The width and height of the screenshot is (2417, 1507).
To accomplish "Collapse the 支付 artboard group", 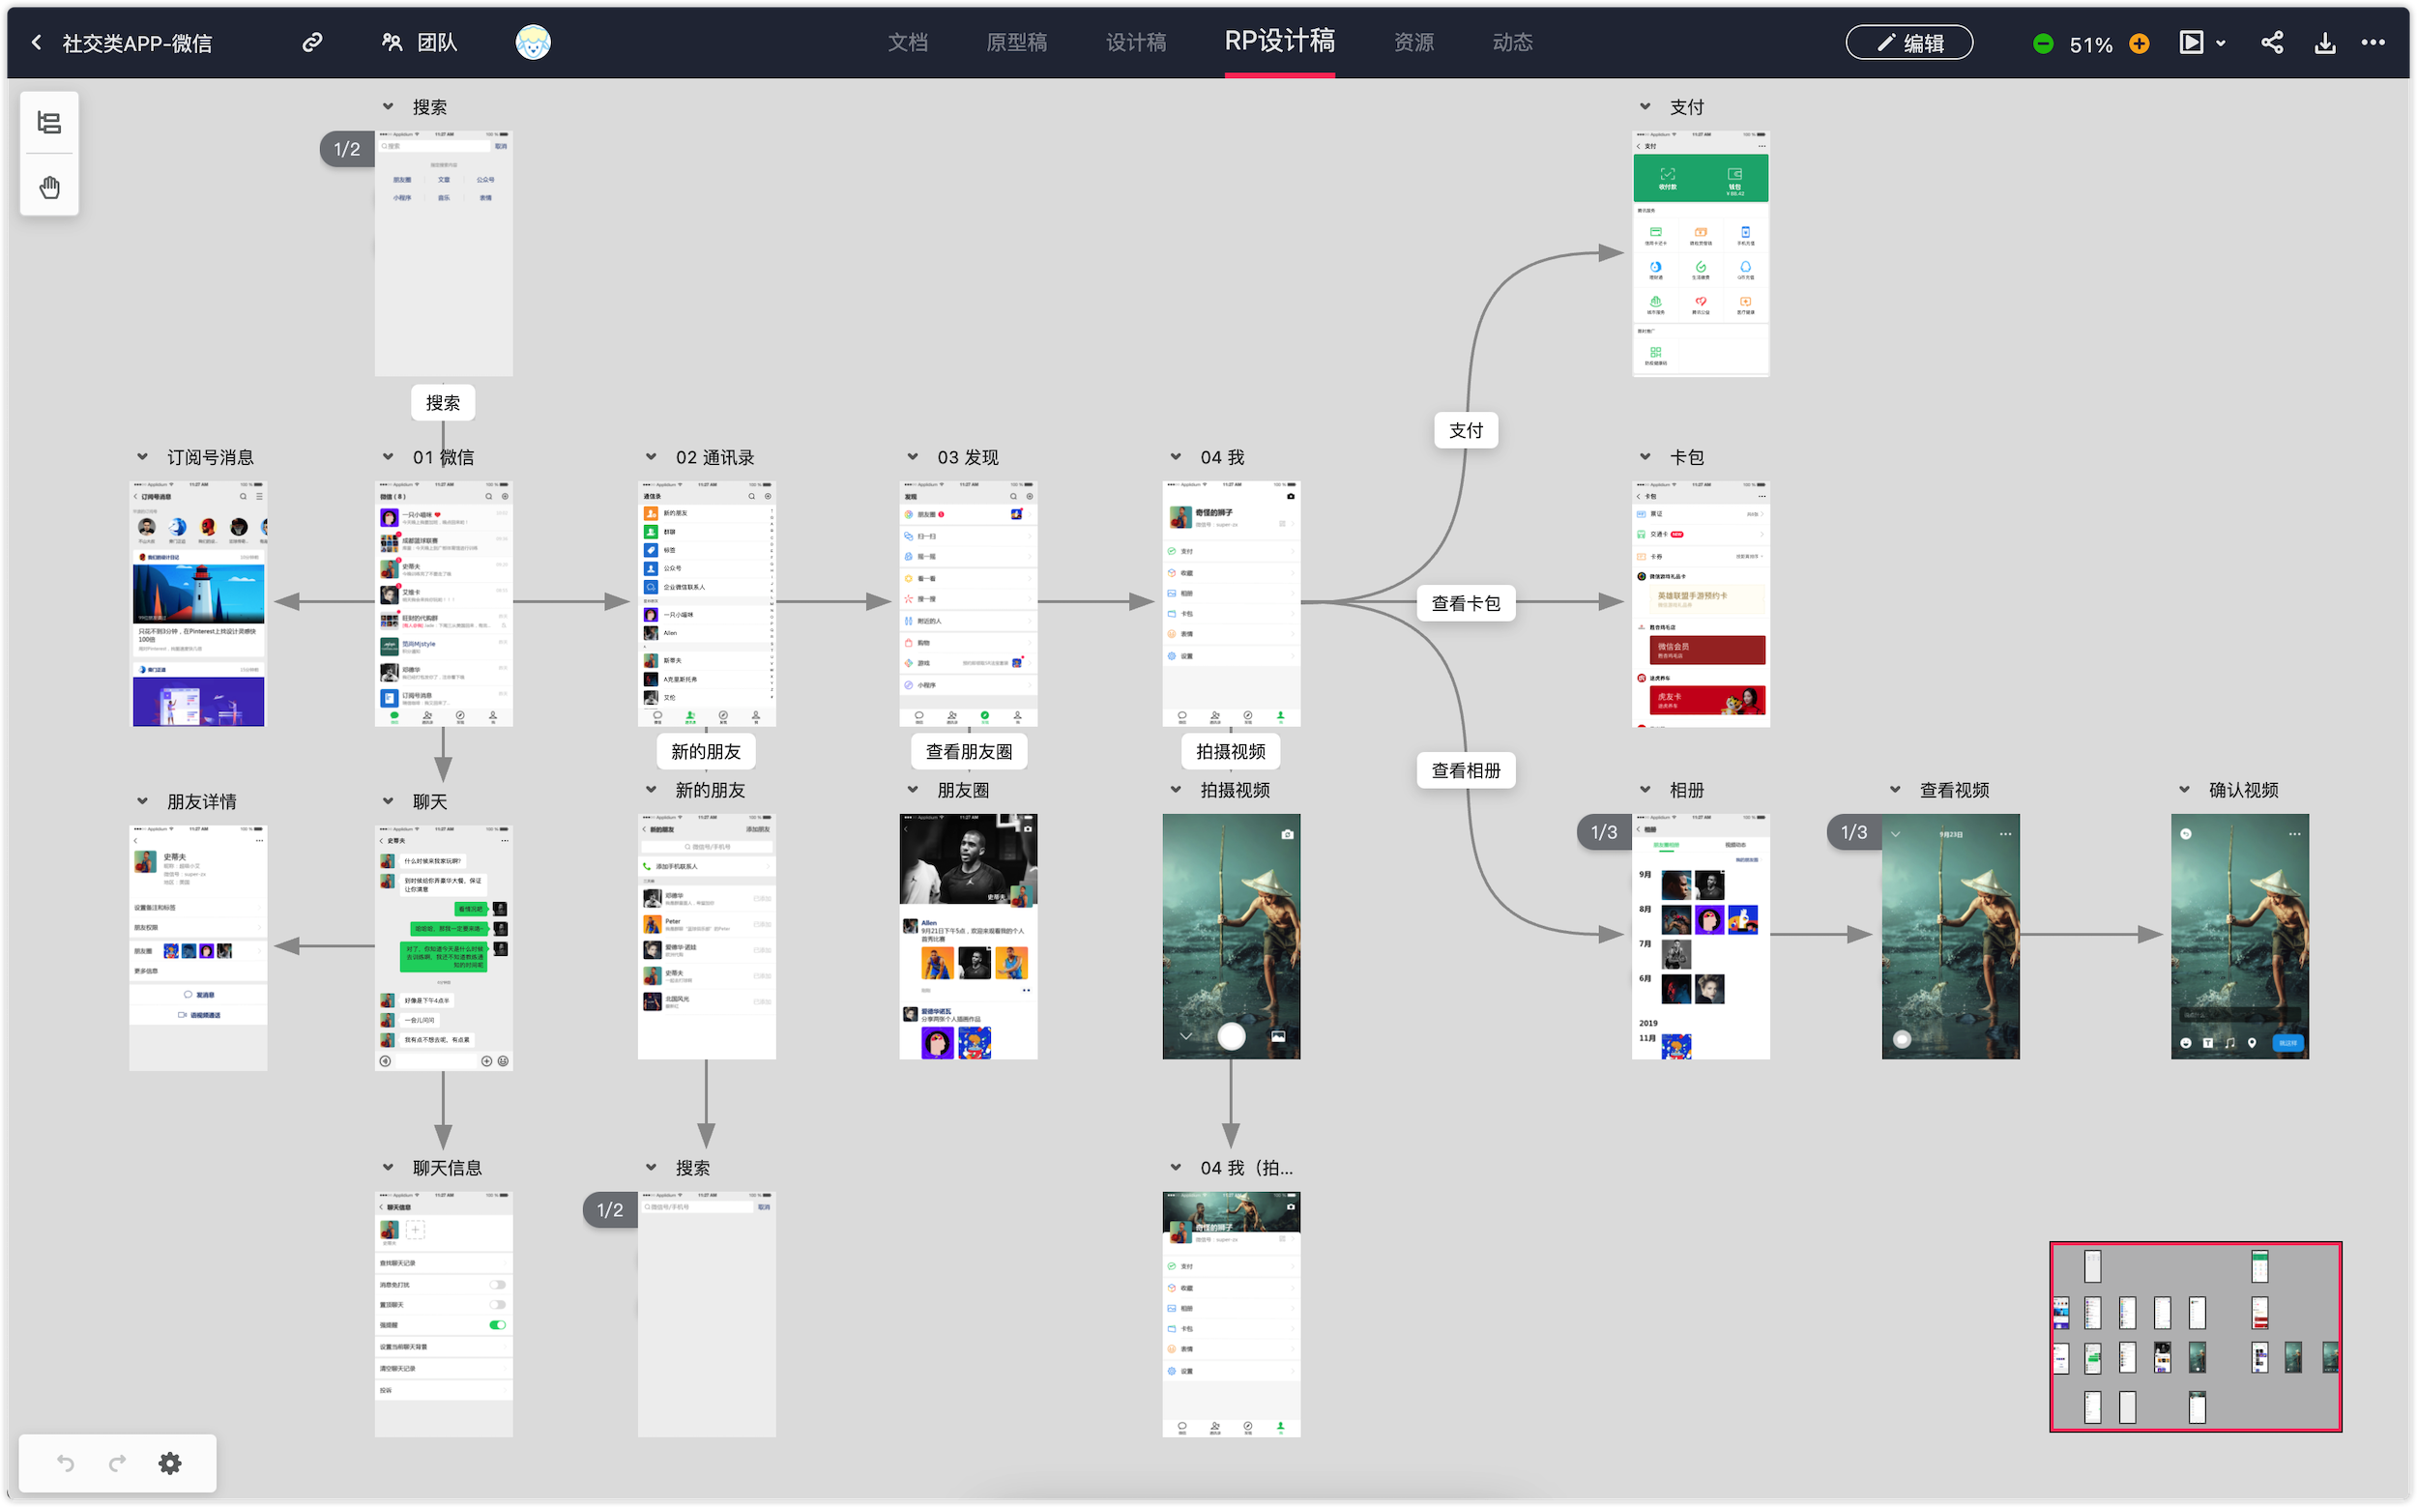I will 1645,106.
